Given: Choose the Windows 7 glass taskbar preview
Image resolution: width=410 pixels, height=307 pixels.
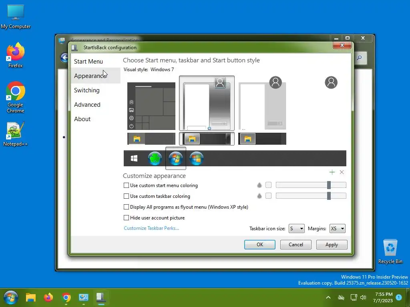Looking at the screenshot, I should coord(207,139).
